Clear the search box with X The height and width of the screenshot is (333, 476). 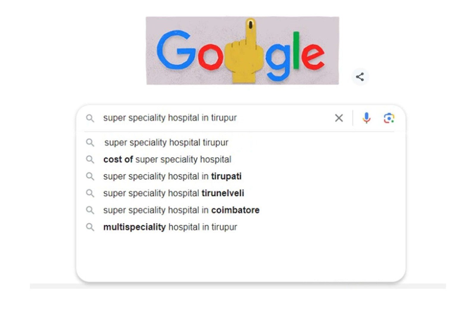(339, 118)
